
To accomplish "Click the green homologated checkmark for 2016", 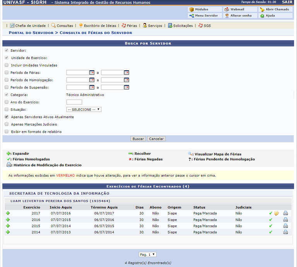I will click(x=271, y=220).
